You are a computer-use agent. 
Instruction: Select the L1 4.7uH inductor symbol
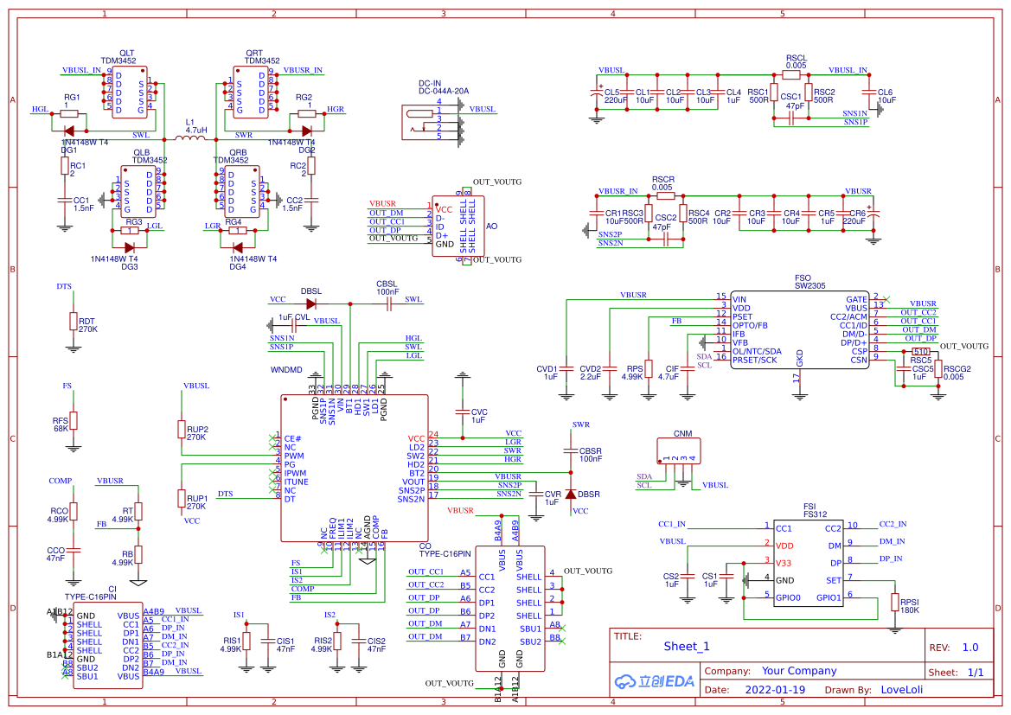coord(189,137)
